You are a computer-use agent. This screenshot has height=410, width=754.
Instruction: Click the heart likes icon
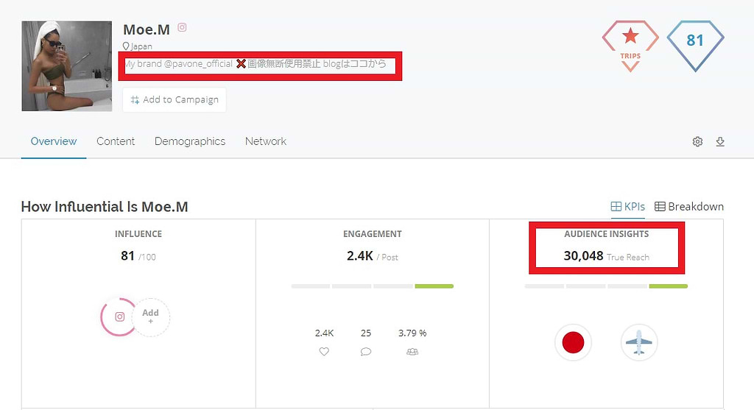[324, 352]
